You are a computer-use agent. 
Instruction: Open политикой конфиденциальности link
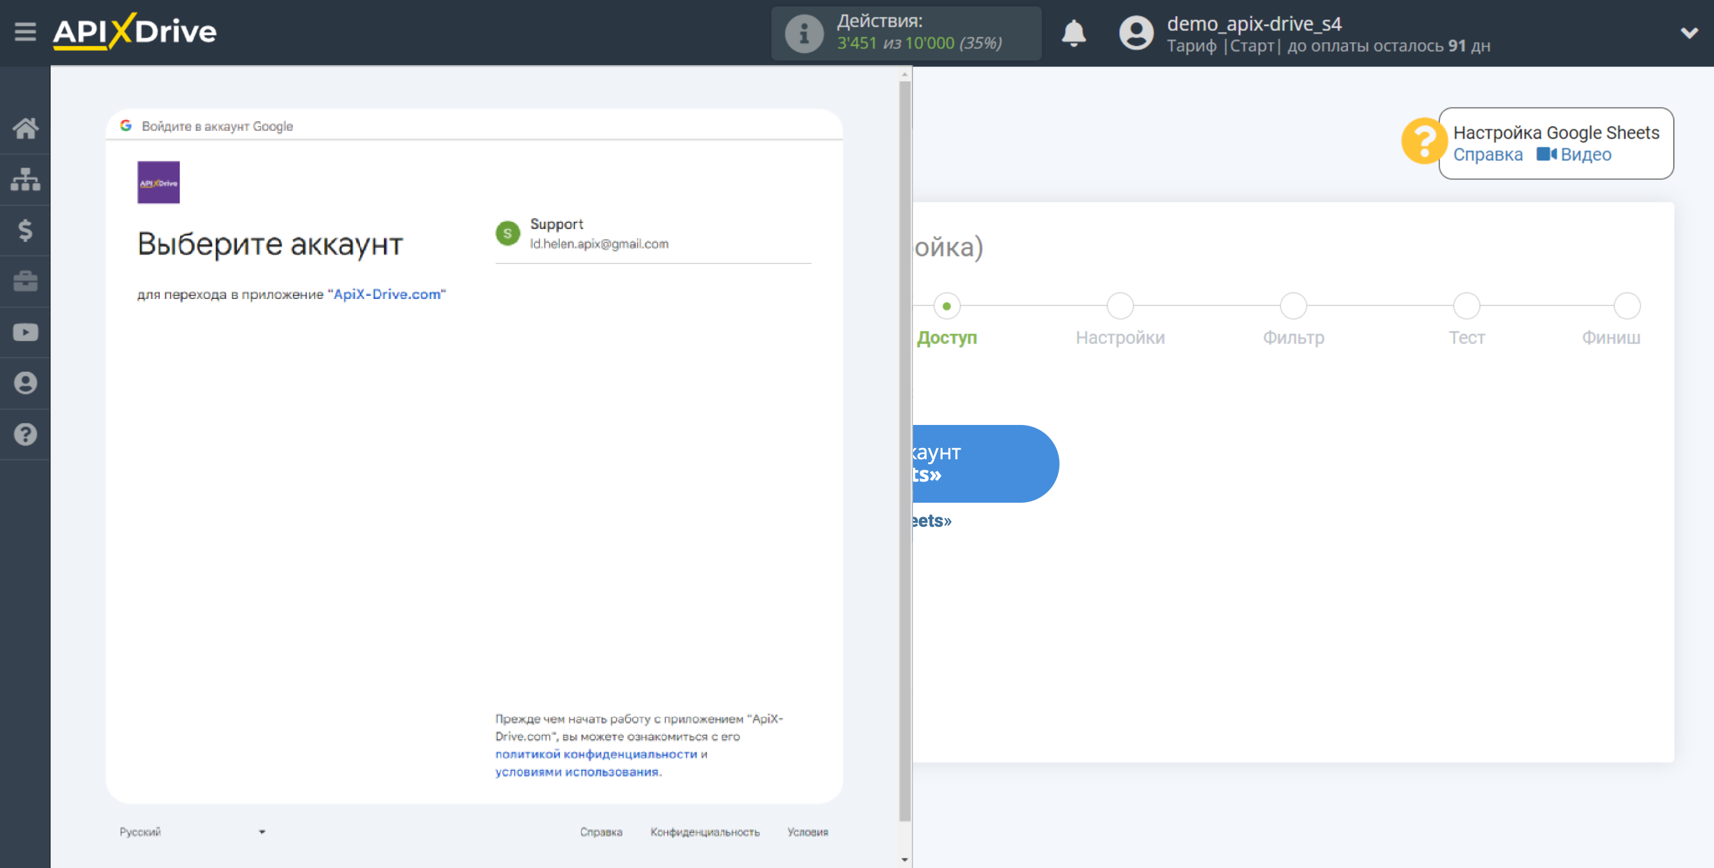pyautogui.click(x=595, y=754)
